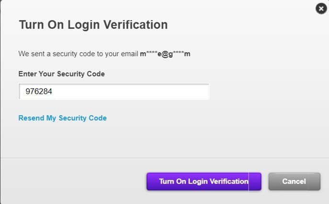
Task: Click the word "Resend" in the blue link
Action: point(31,118)
